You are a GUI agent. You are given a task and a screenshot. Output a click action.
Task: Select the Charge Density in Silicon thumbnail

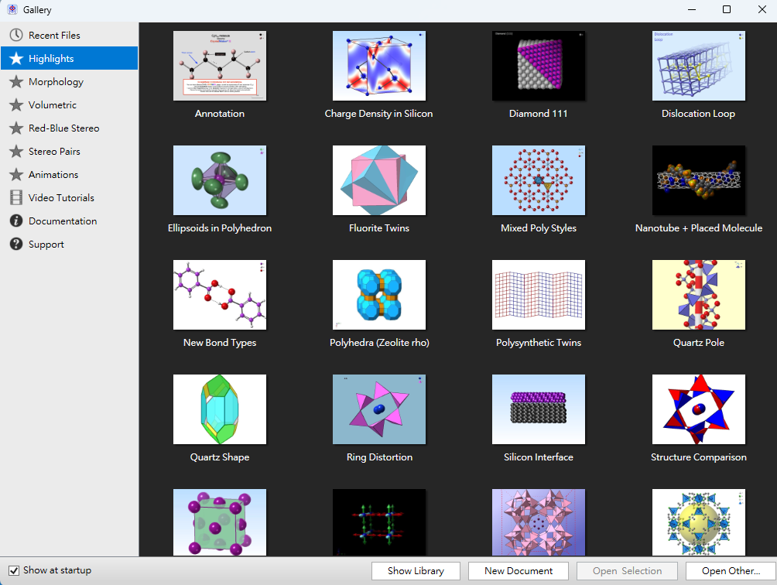click(x=379, y=66)
